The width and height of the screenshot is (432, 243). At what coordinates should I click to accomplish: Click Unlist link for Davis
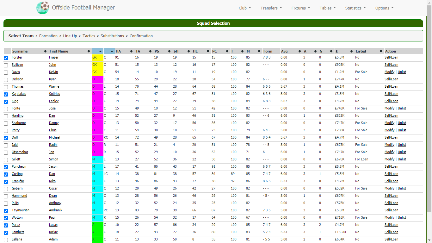402,72
